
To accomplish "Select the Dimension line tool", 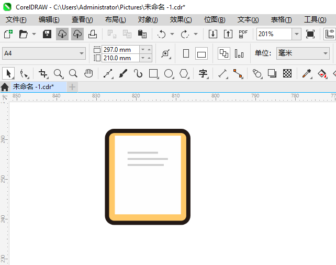I will point(223,73).
